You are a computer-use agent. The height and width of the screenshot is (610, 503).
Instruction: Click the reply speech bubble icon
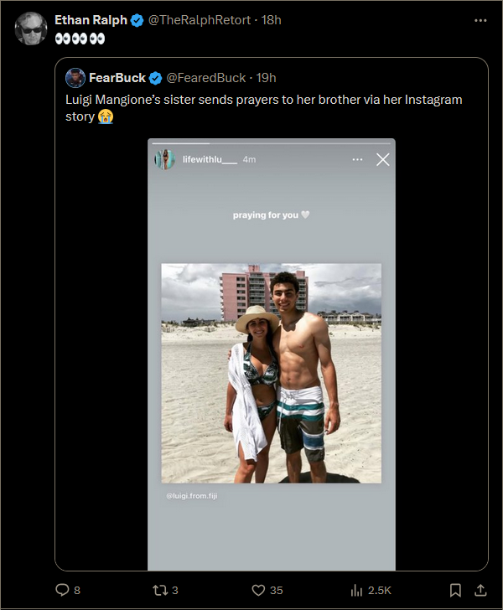(x=62, y=590)
